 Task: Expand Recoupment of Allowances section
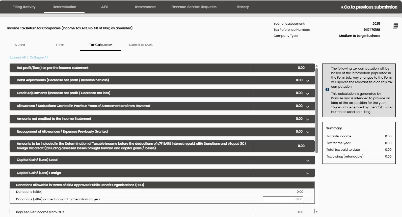308,132
